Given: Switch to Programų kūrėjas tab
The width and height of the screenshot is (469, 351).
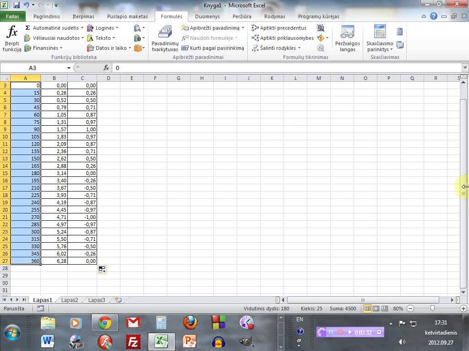Looking at the screenshot, I should pos(319,16).
